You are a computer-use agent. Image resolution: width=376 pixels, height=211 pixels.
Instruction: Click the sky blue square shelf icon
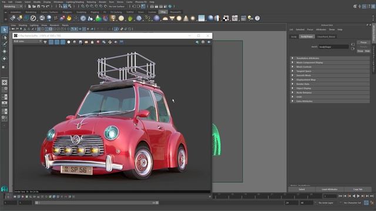point(202,18)
